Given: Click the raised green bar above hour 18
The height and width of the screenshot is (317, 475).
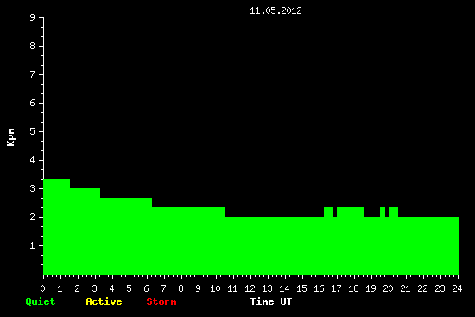Looking at the screenshot, I should point(350,212).
